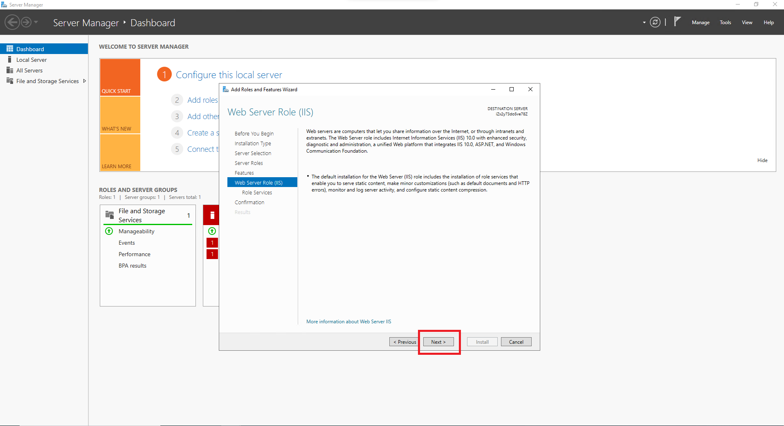Click the Dashboard grid icon in sidebar
784x426 pixels.
point(10,49)
